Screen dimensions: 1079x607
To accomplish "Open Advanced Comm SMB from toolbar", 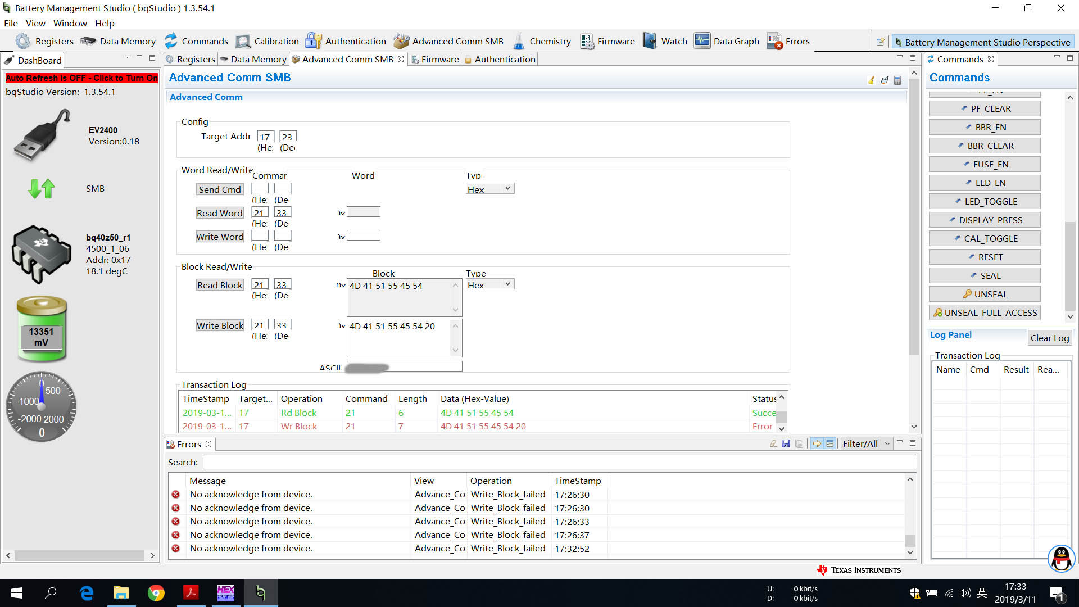I will [401, 41].
